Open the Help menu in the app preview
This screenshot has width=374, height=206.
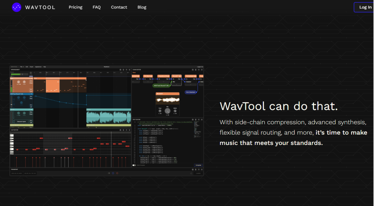44,67
